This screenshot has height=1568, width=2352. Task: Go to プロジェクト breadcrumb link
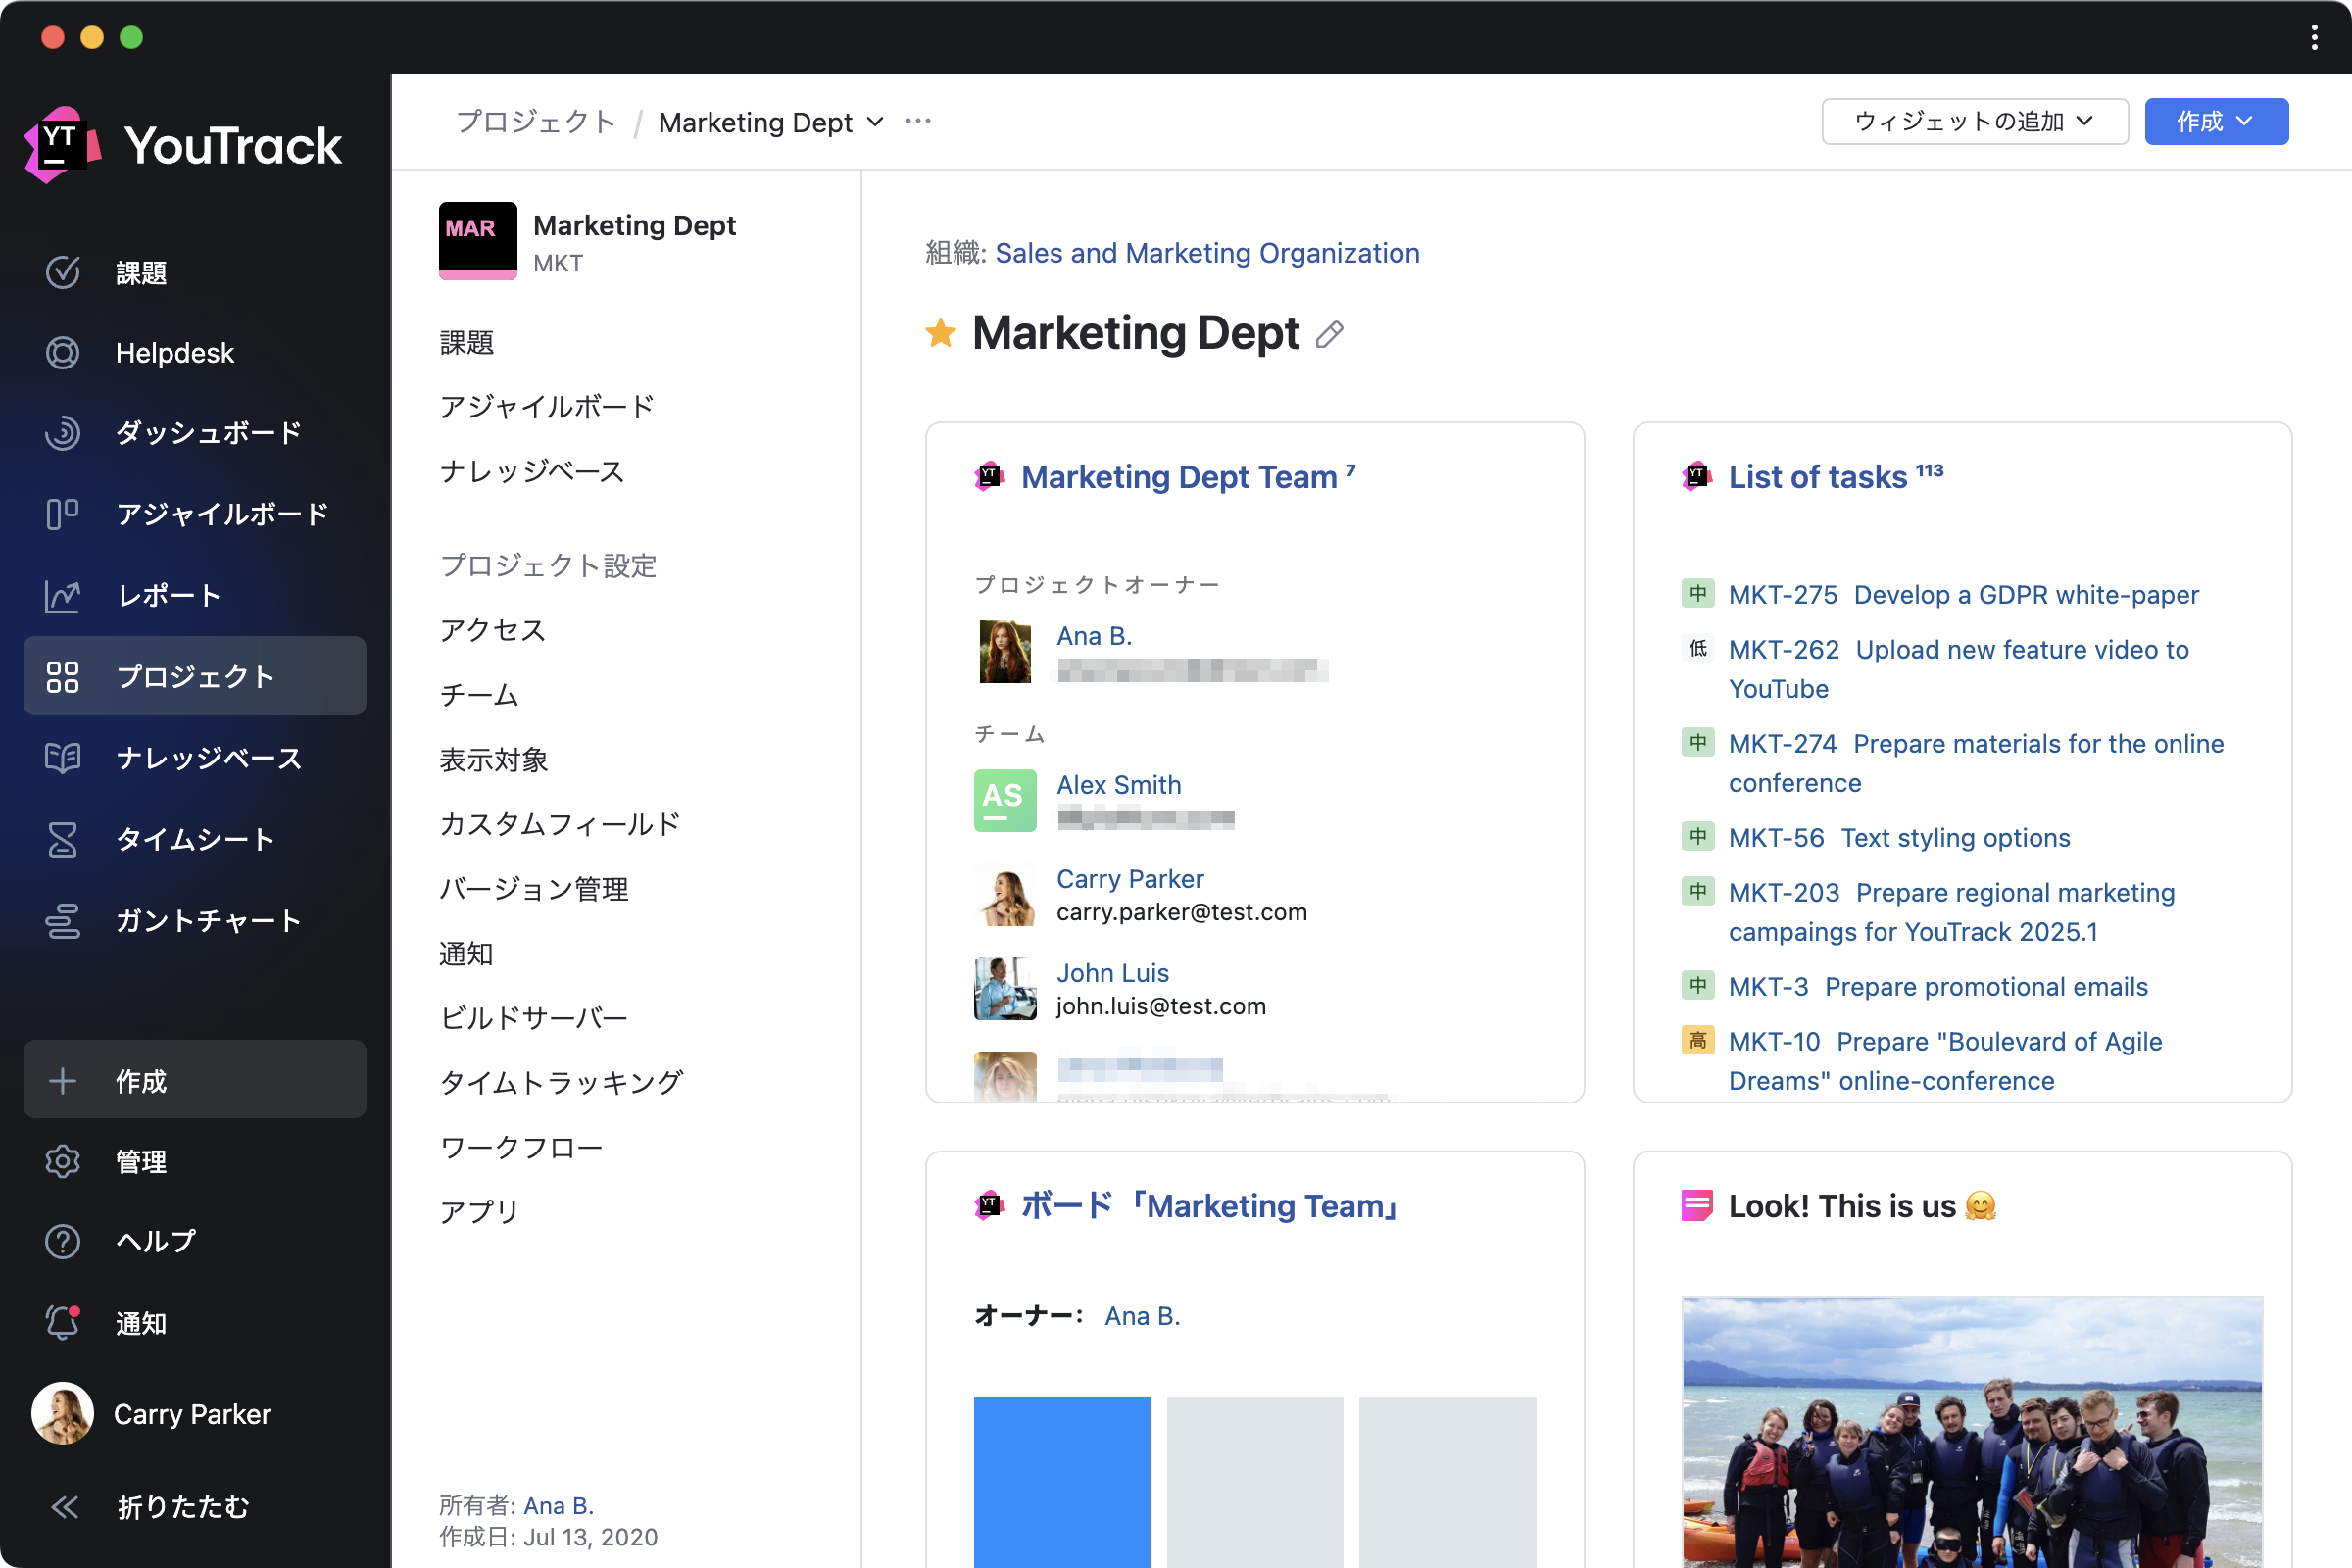click(536, 122)
